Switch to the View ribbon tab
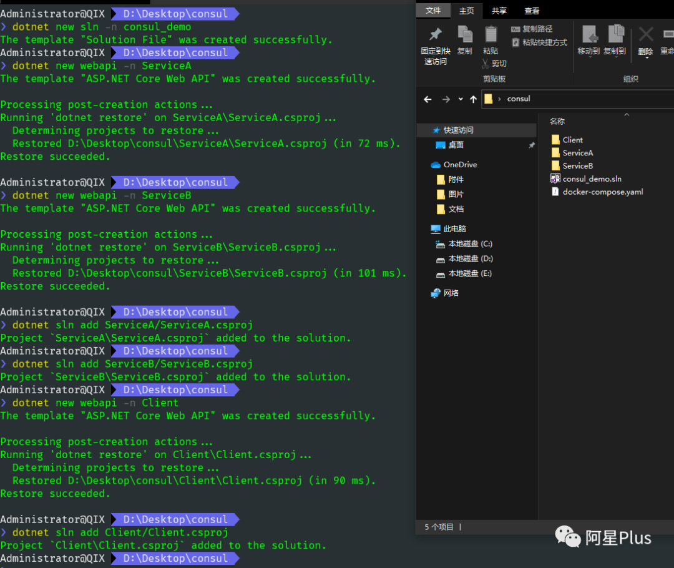This screenshot has width=674, height=568. coord(532,11)
